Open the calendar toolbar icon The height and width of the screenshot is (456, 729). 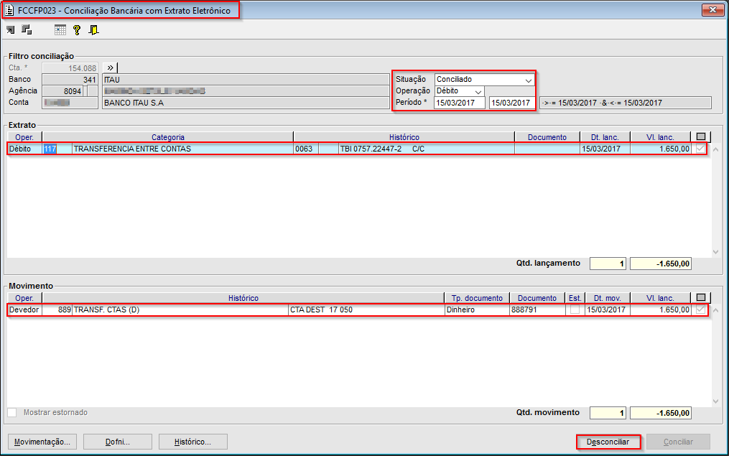[60, 30]
